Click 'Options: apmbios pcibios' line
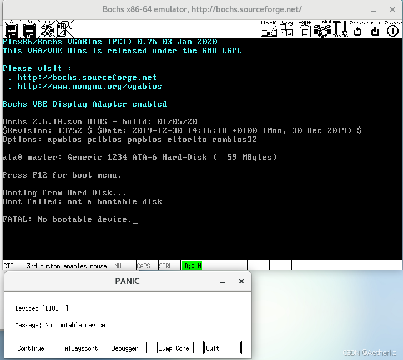Screen dimensions: 403x360 129,140
